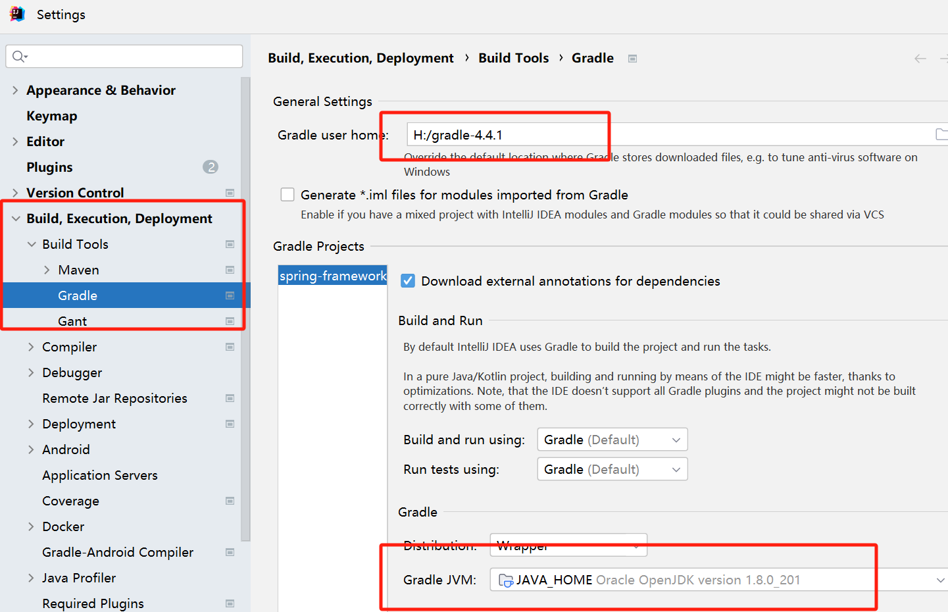Click project-level marker icon beside Gradle-Android Compiler

click(230, 552)
